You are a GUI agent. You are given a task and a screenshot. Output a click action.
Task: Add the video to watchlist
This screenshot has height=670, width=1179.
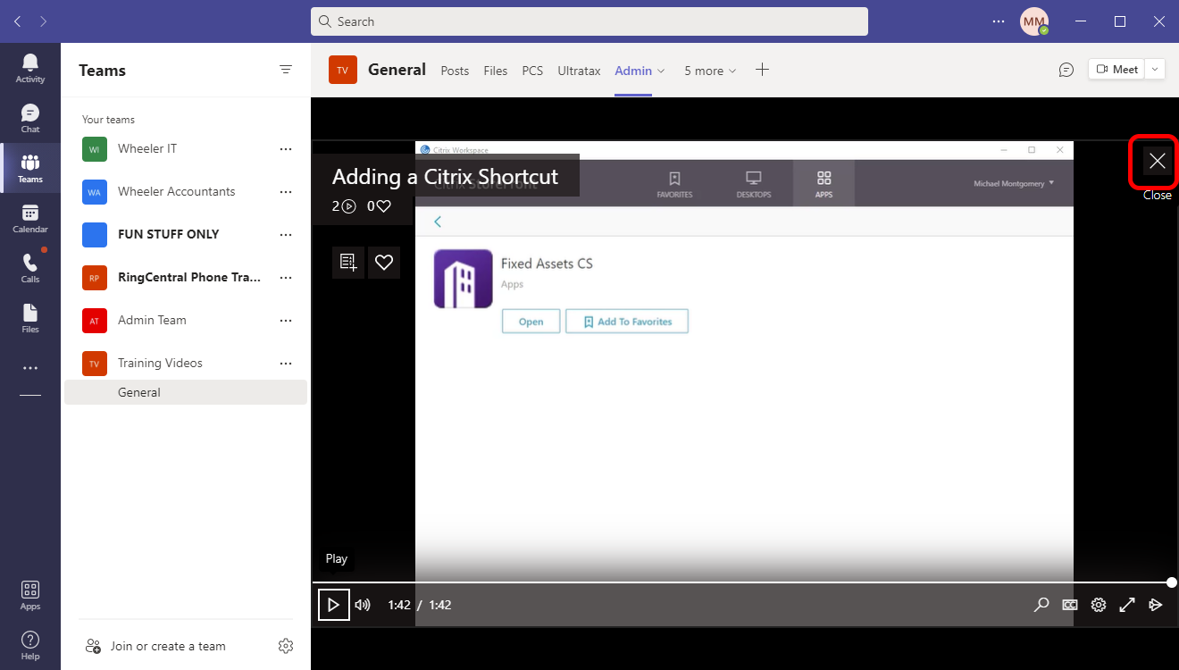348,263
